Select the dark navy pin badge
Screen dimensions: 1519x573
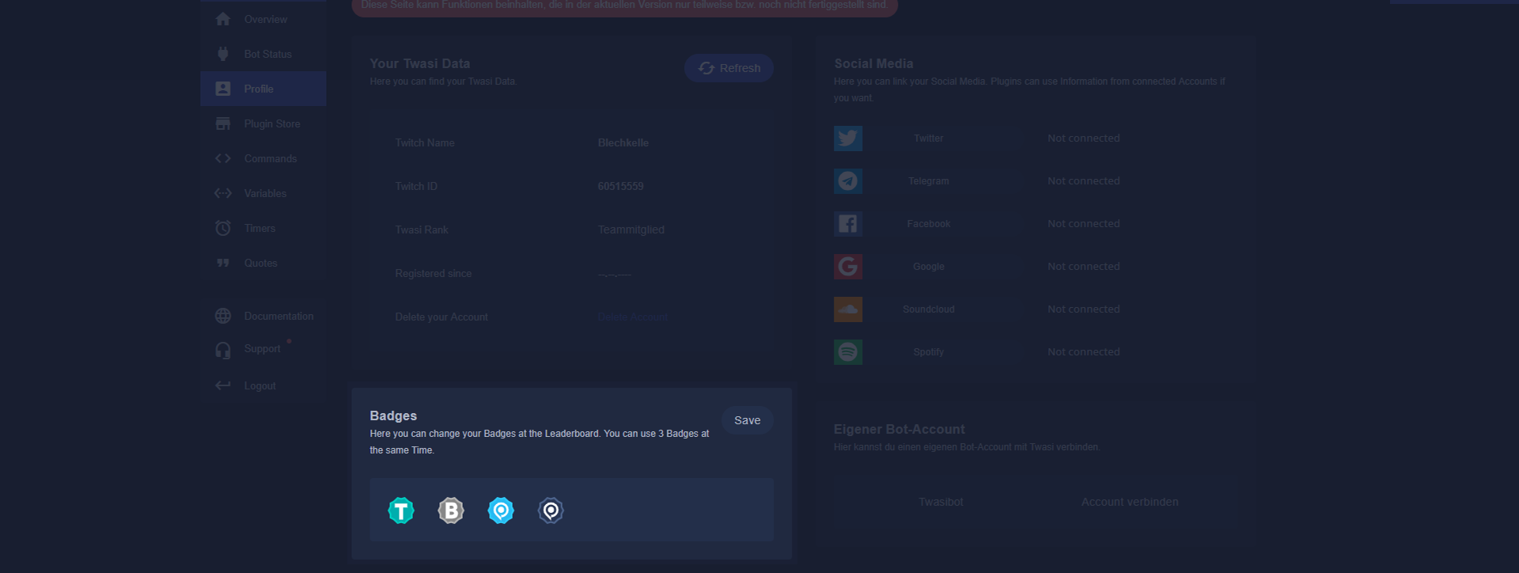(551, 510)
